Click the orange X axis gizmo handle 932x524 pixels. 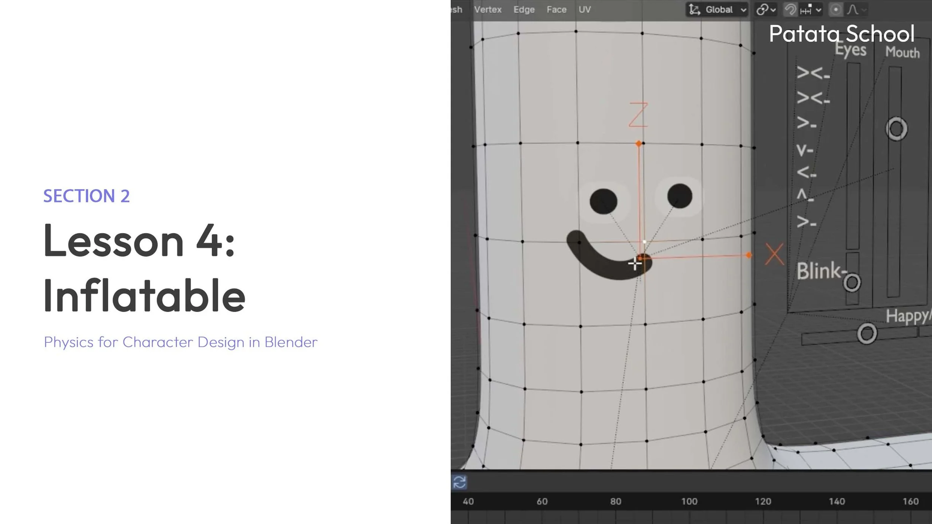749,255
